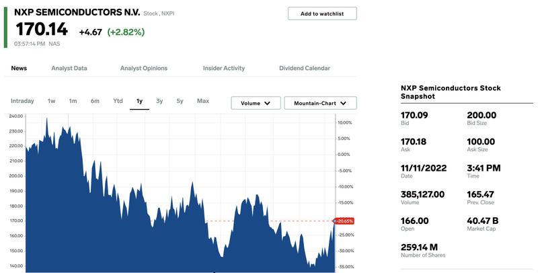Click the Ask value 170.18
538x273 pixels.
point(414,142)
